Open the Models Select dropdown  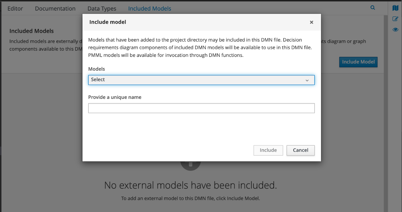[201, 80]
